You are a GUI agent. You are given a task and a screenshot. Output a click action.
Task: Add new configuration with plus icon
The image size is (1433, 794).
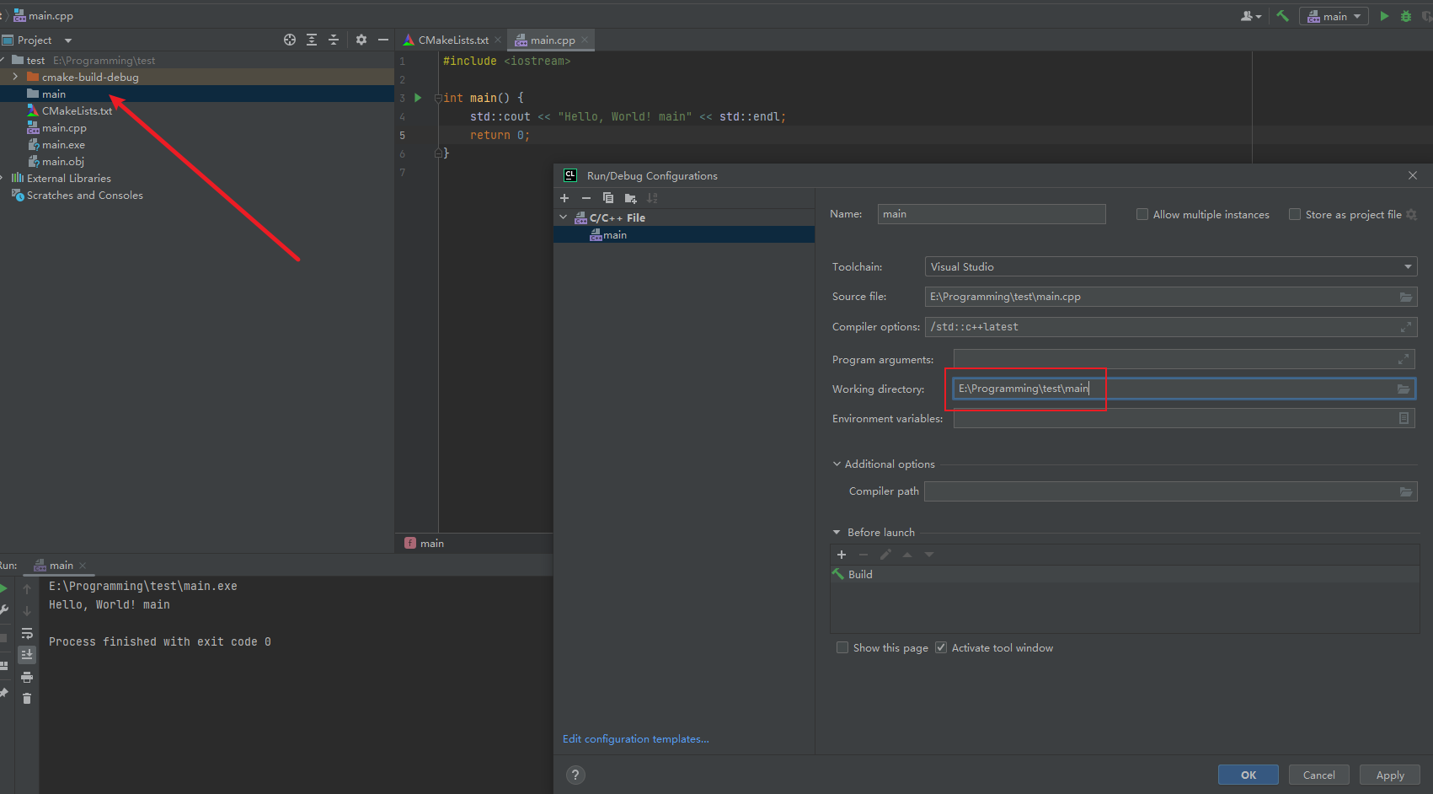pyautogui.click(x=564, y=198)
